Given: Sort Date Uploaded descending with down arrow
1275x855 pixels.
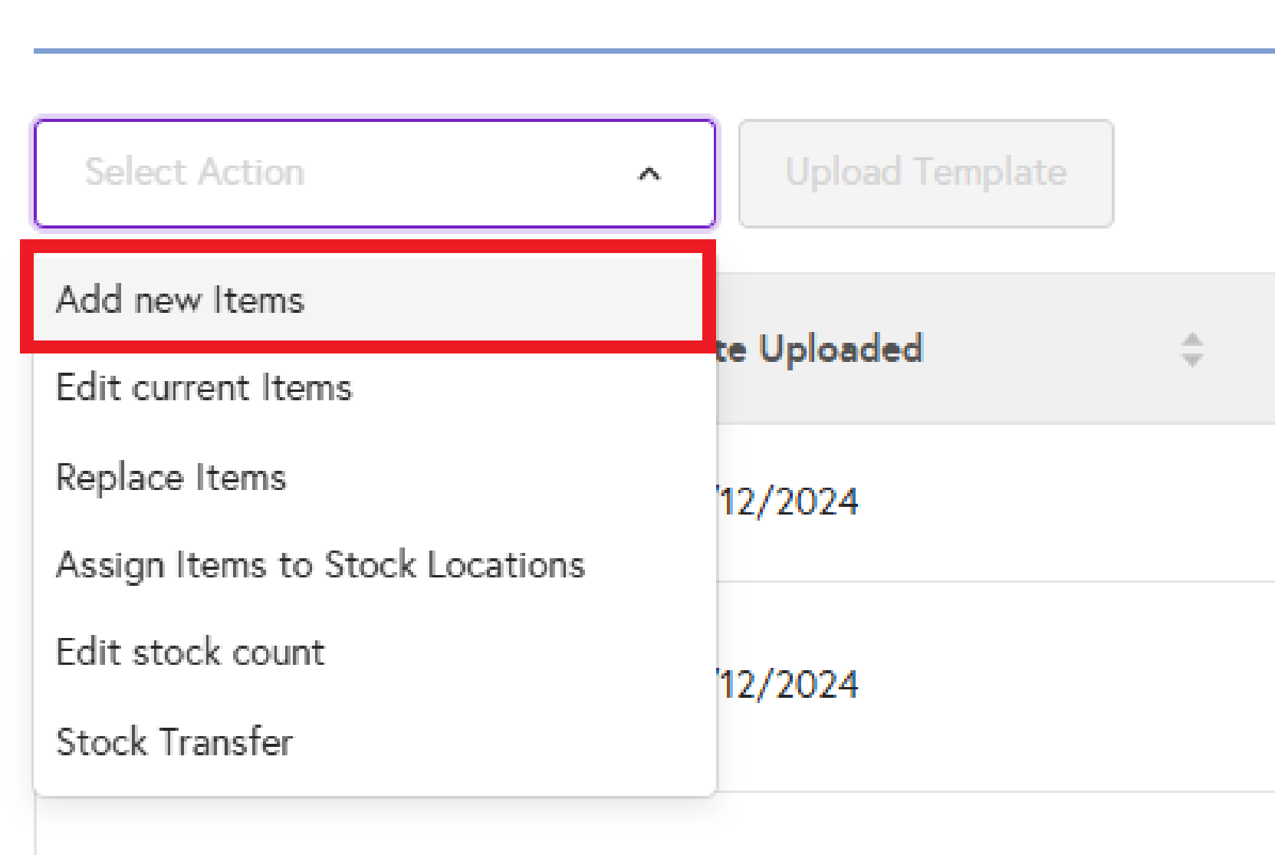Looking at the screenshot, I should (1191, 360).
